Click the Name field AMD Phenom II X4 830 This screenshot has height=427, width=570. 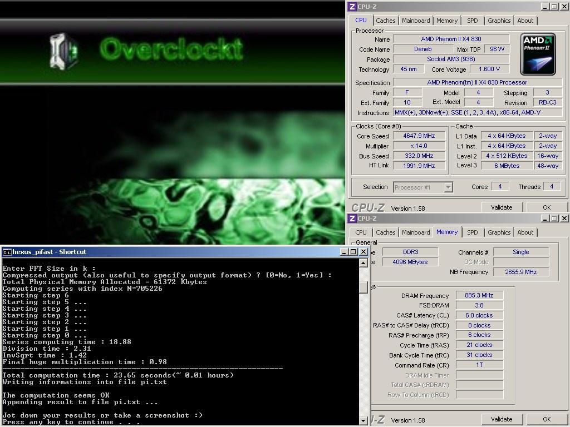[x=451, y=39]
